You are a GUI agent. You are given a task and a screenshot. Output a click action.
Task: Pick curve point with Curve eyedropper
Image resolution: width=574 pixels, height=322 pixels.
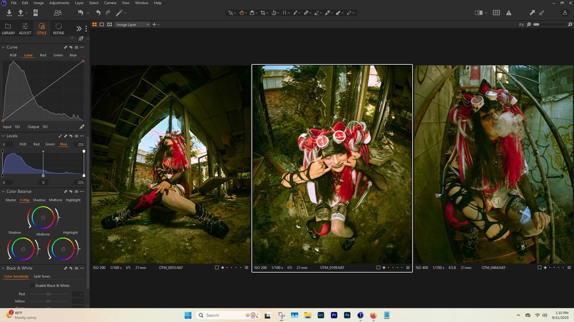(x=82, y=127)
